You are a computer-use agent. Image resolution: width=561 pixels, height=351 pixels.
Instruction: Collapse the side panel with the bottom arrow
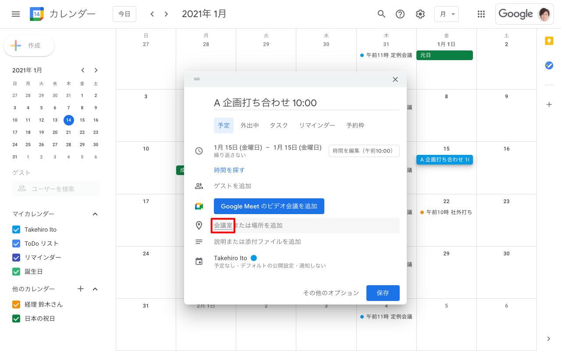(549, 338)
